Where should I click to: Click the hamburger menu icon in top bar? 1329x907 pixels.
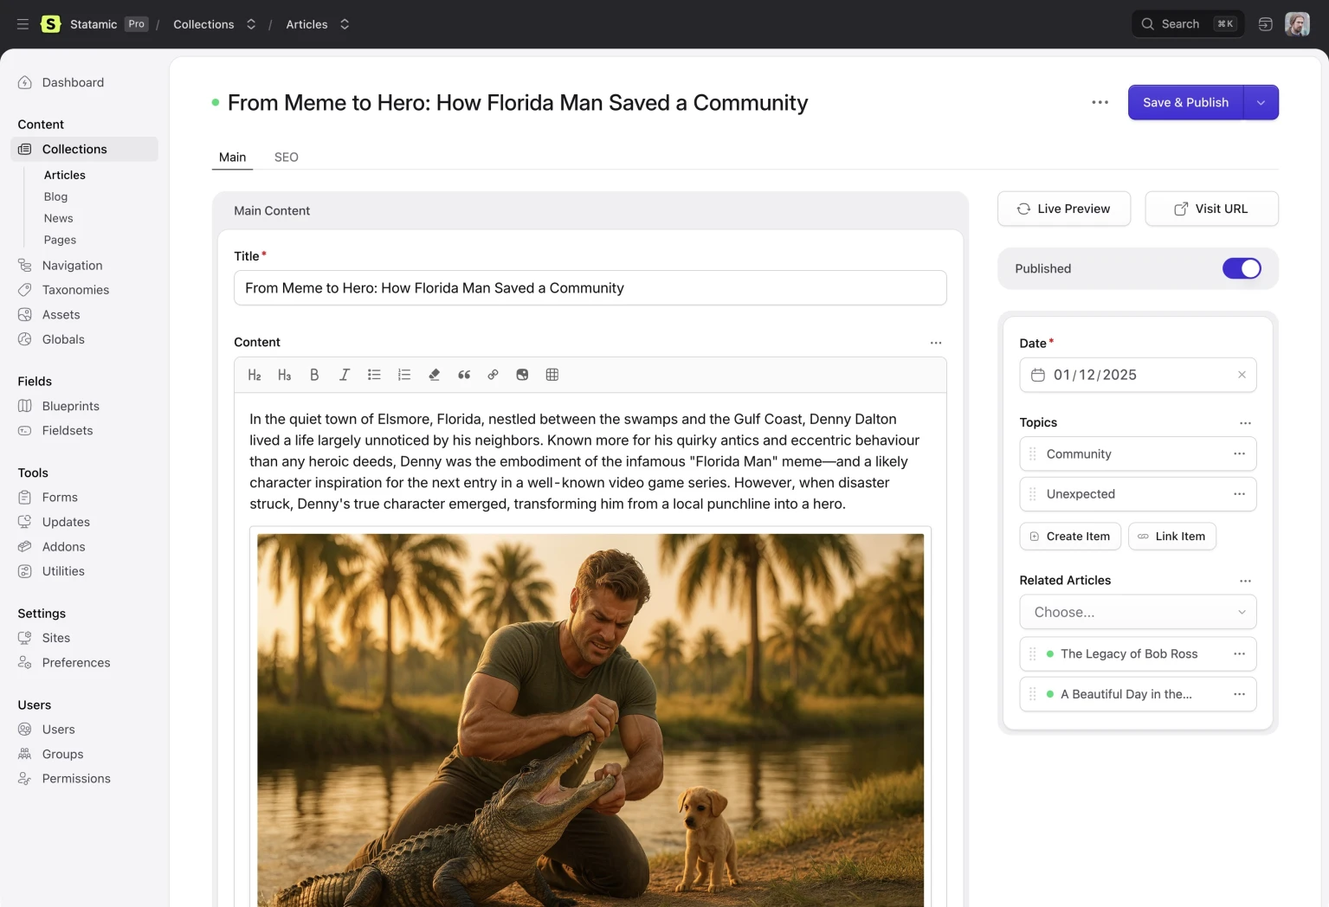[x=23, y=24]
